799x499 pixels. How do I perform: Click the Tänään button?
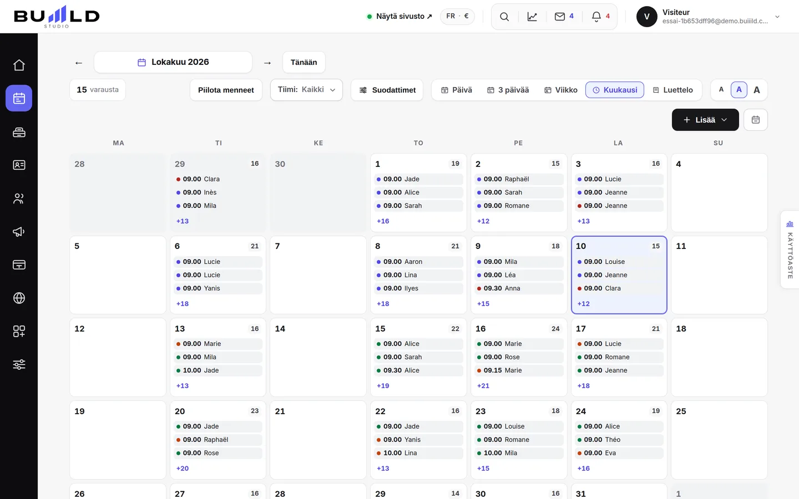pos(304,62)
